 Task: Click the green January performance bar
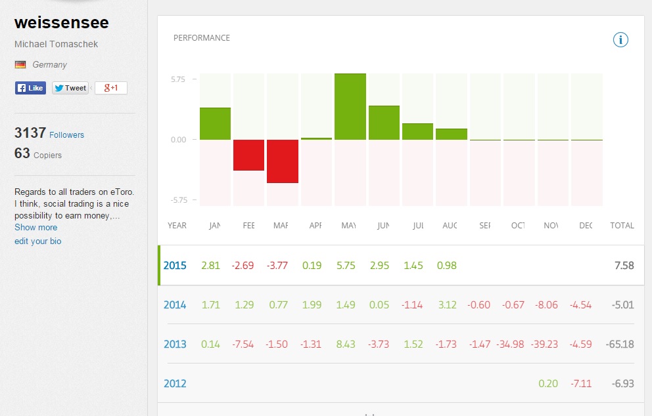(x=215, y=123)
